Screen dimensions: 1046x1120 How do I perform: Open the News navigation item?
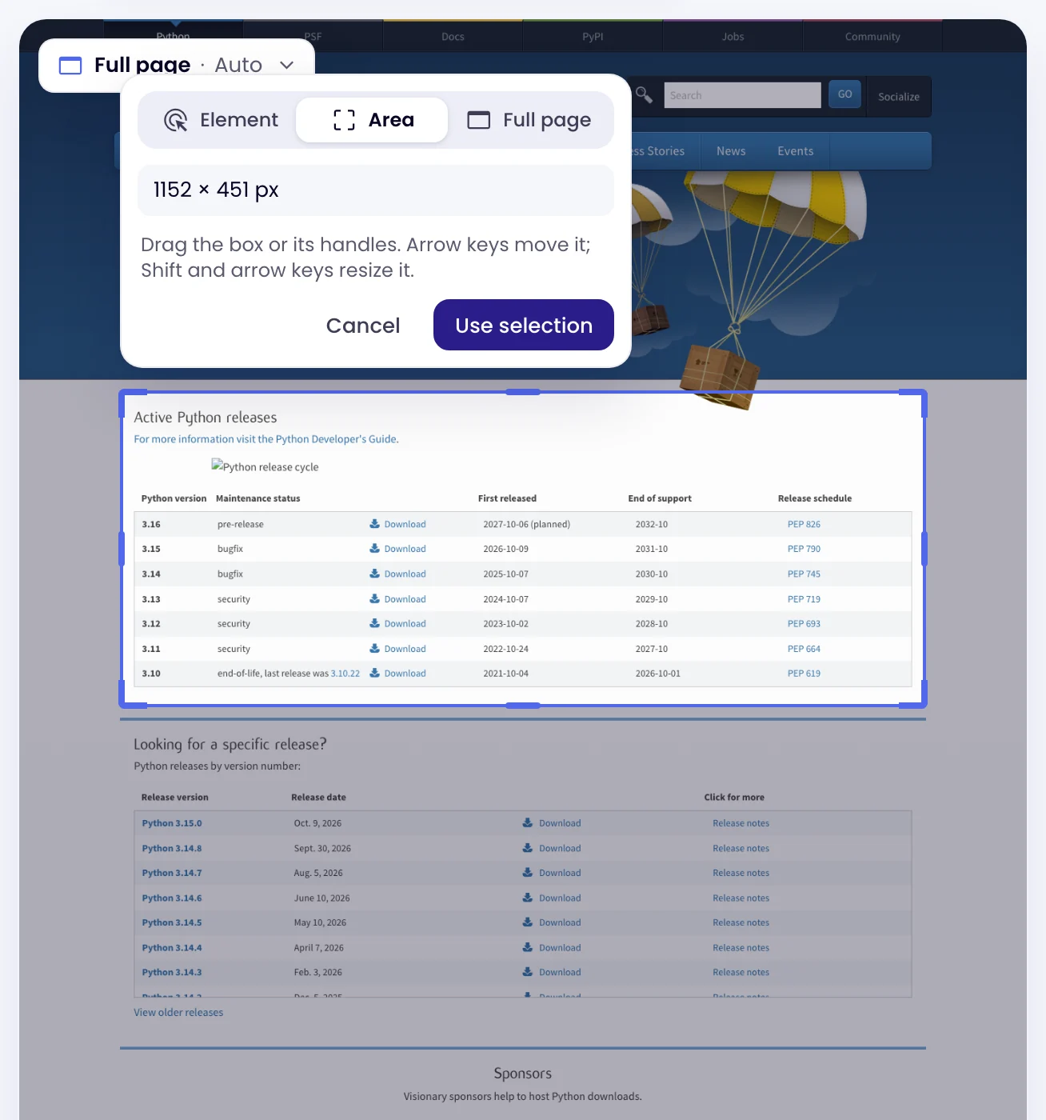[x=731, y=151]
